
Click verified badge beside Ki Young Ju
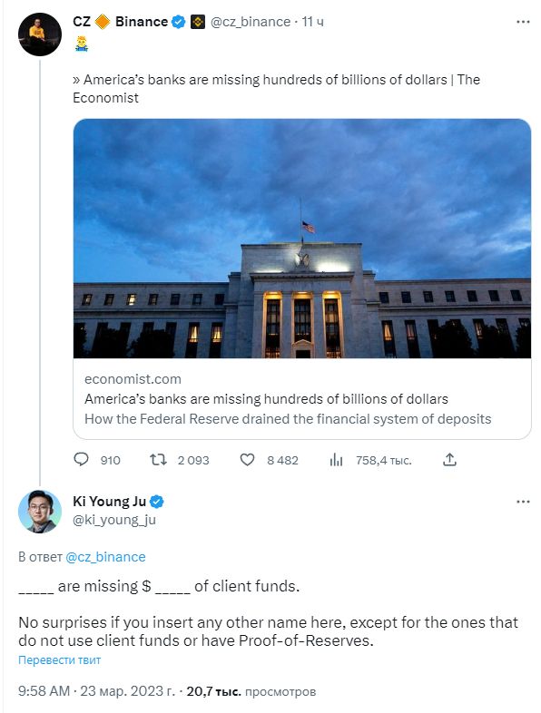156,502
